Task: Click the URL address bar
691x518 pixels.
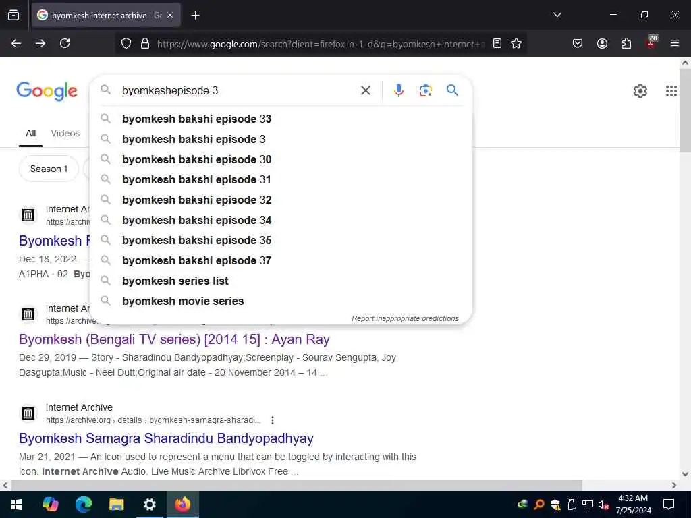Action: coord(321,44)
